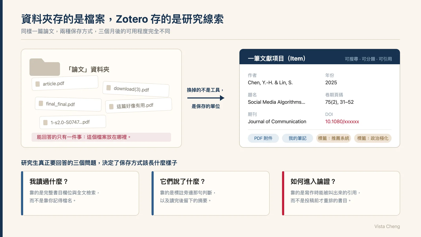Click the 我讀過什麼？ card heading
Viewport: 421px width, 237px height.
click(x=49, y=181)
